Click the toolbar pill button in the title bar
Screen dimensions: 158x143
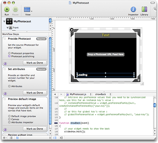[x=153, y=3]
